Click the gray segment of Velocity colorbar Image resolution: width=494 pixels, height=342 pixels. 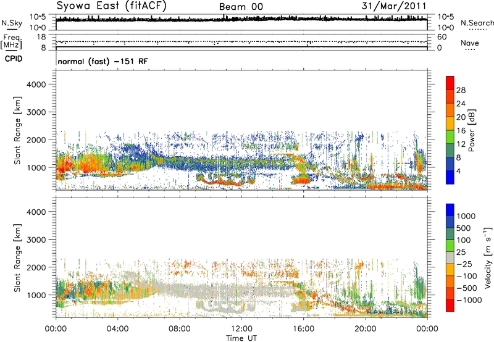pos(450,258)
